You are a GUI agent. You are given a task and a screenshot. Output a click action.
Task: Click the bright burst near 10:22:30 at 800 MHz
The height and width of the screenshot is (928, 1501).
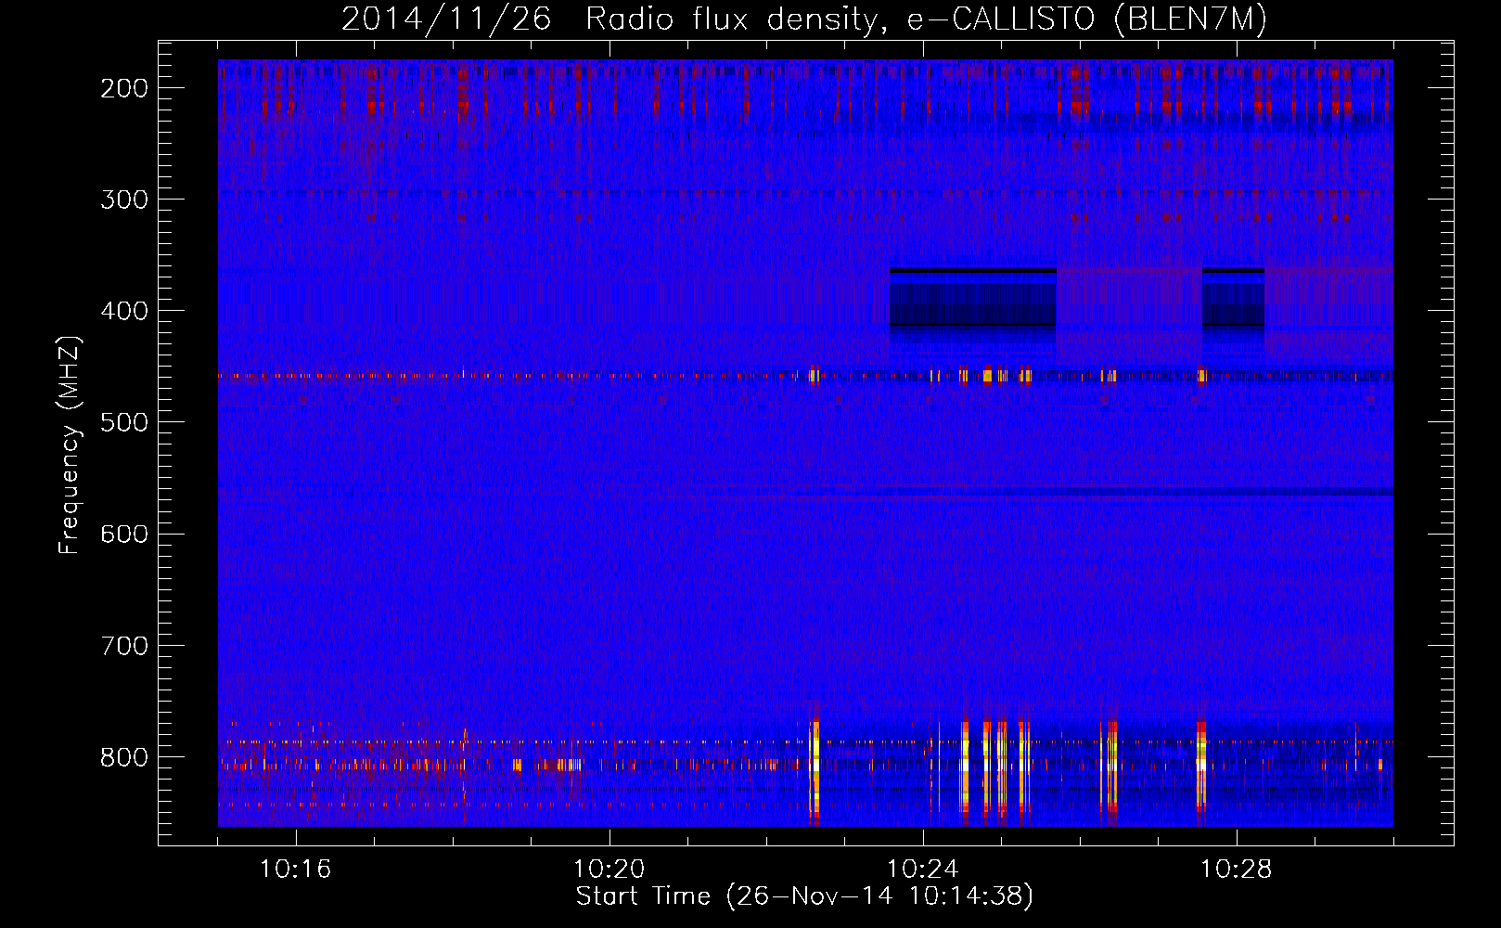pyautogui.click(x=815, y=772)
